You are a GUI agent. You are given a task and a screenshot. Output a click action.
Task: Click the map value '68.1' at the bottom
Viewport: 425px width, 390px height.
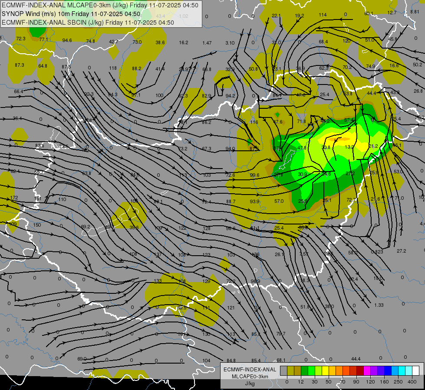tap(281, 360)
